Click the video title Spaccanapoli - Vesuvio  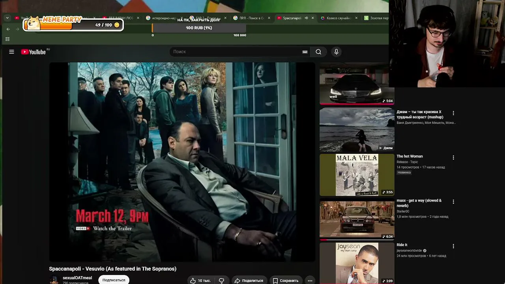click(x=112, y=269)
